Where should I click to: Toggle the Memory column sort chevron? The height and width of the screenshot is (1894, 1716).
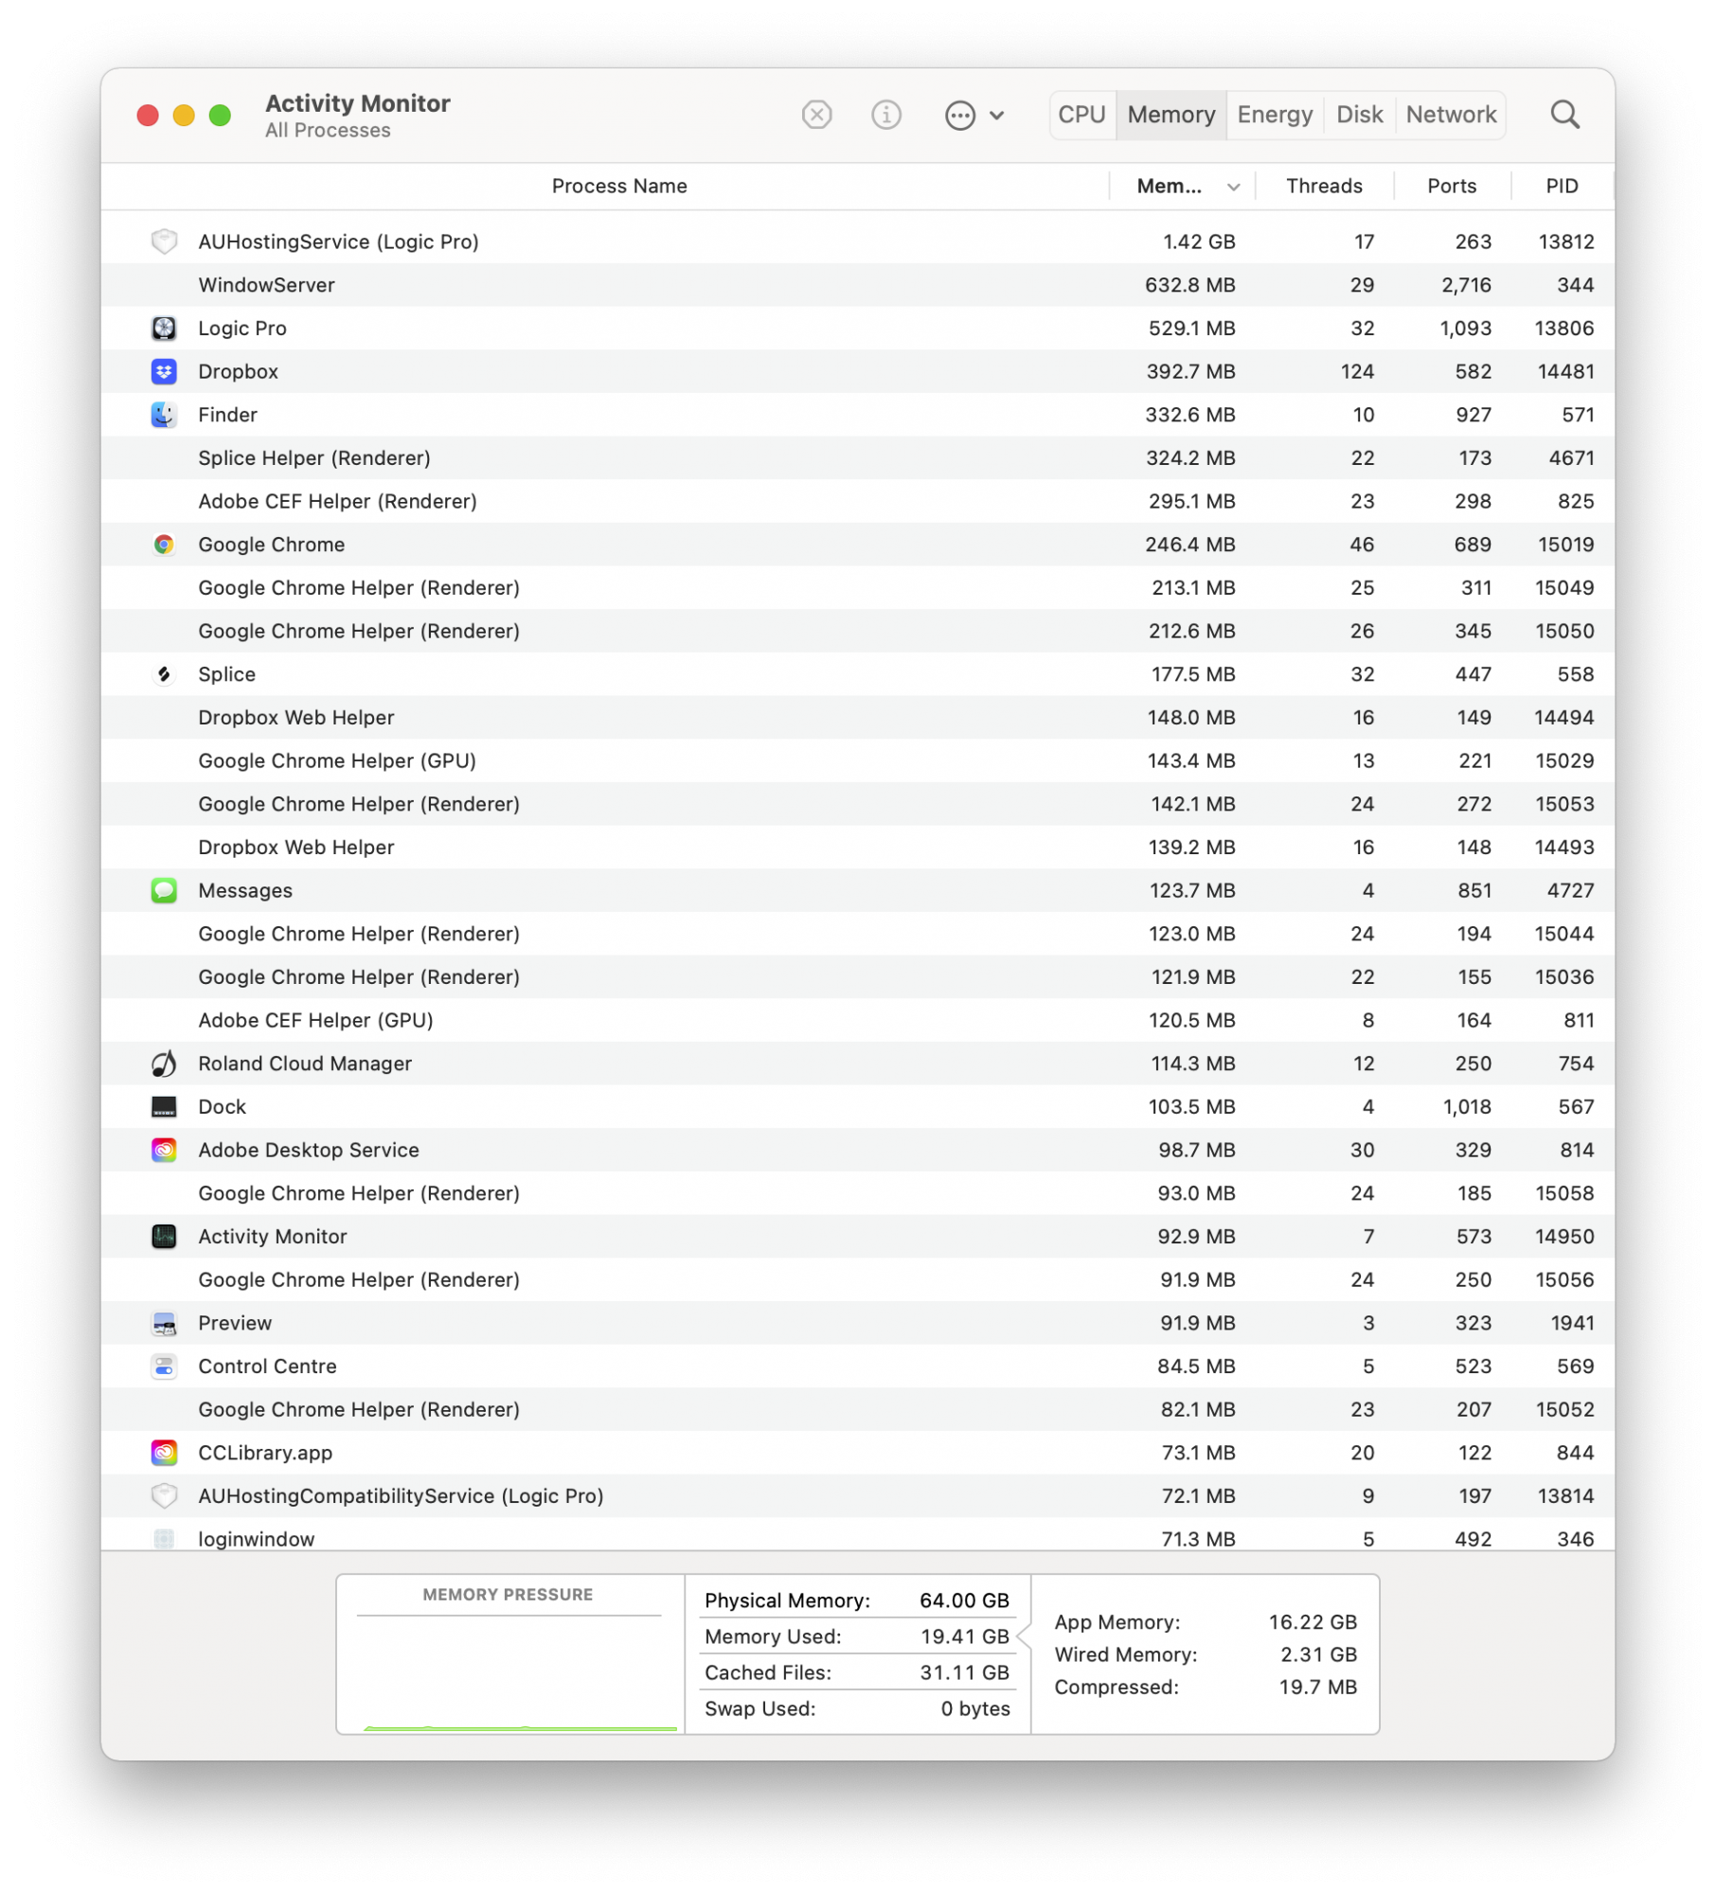coord(1231,186)
